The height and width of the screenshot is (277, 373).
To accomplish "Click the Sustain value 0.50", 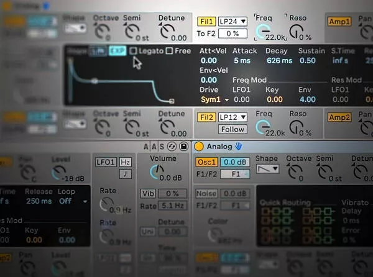I will [308, 61].
